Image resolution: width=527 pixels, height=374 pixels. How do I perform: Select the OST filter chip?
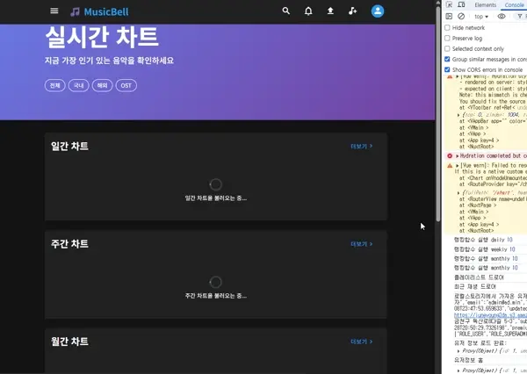(x=126, y=85)
